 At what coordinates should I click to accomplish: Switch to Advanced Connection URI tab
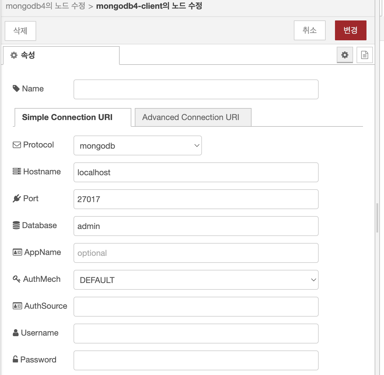point(193,117)
